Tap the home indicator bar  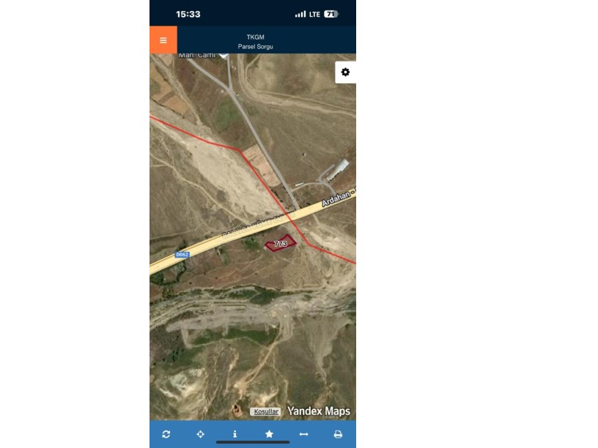[253, 442]
